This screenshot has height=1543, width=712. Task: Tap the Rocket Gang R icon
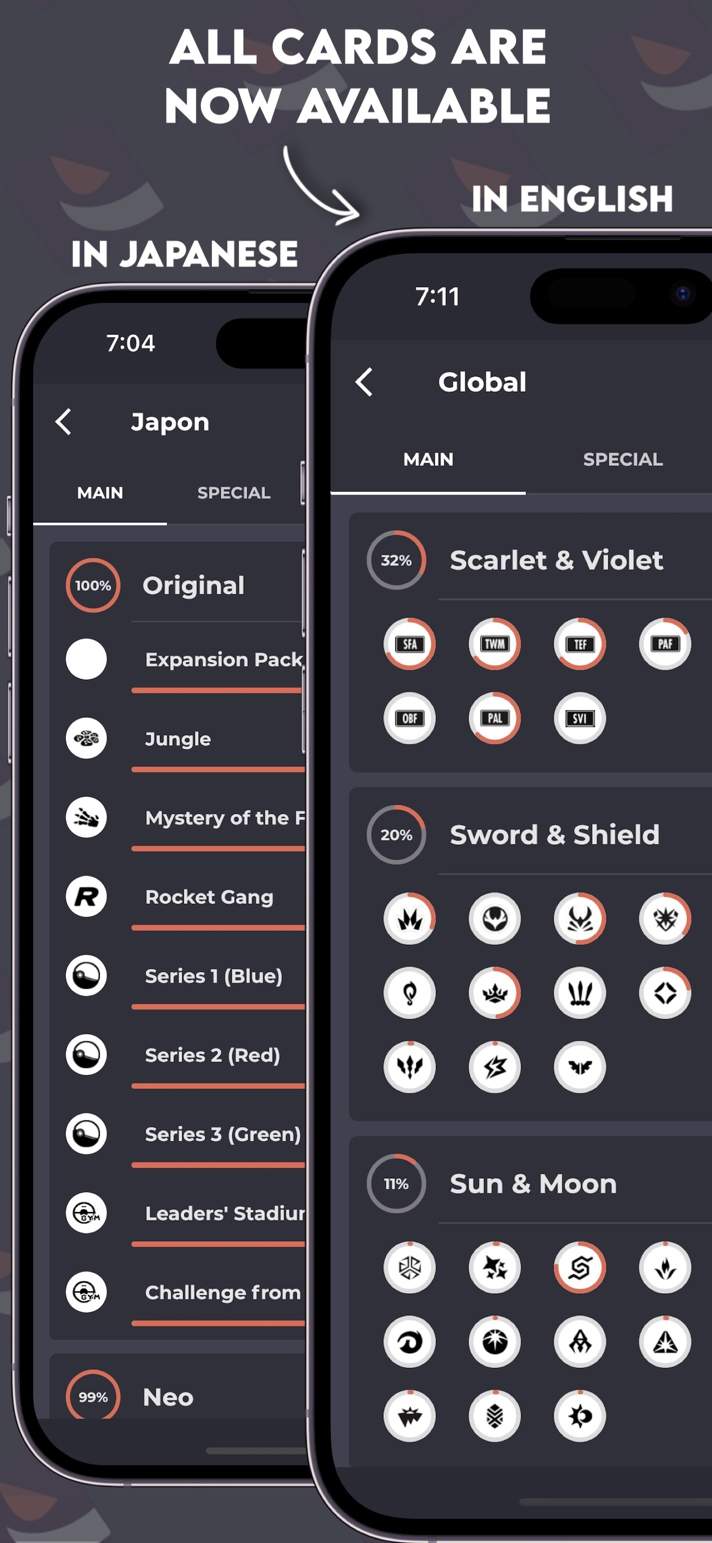click(86, 896)
